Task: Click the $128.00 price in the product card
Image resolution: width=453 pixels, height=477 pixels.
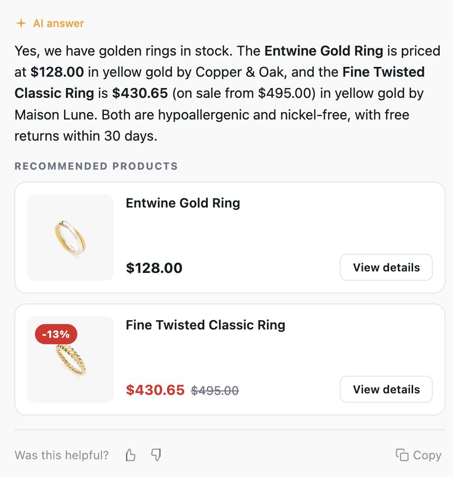Action: tap(154, 268)
